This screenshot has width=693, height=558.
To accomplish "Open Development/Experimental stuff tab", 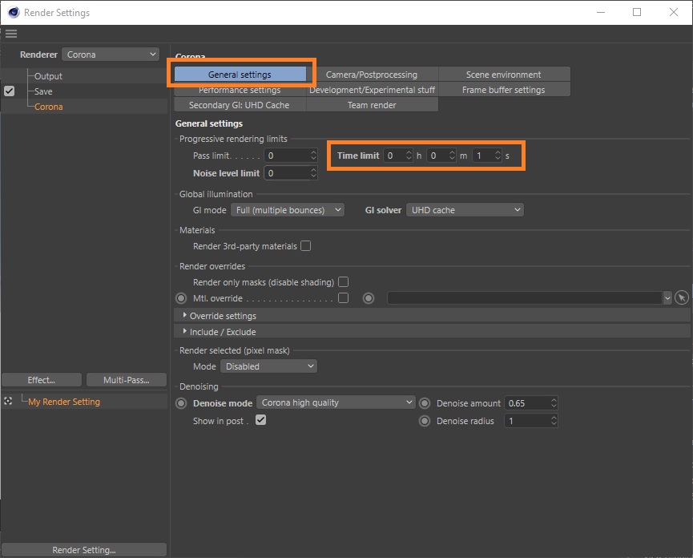I will [372, 90].
